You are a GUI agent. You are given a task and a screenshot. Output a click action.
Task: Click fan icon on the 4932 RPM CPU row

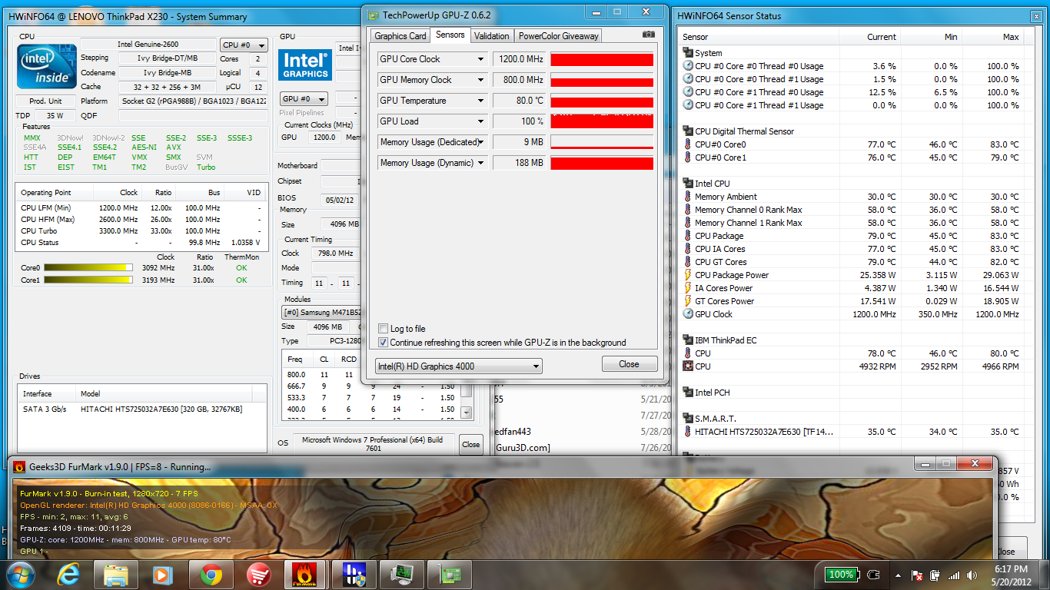point(688,366)
